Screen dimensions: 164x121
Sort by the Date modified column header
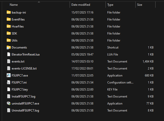81,5
